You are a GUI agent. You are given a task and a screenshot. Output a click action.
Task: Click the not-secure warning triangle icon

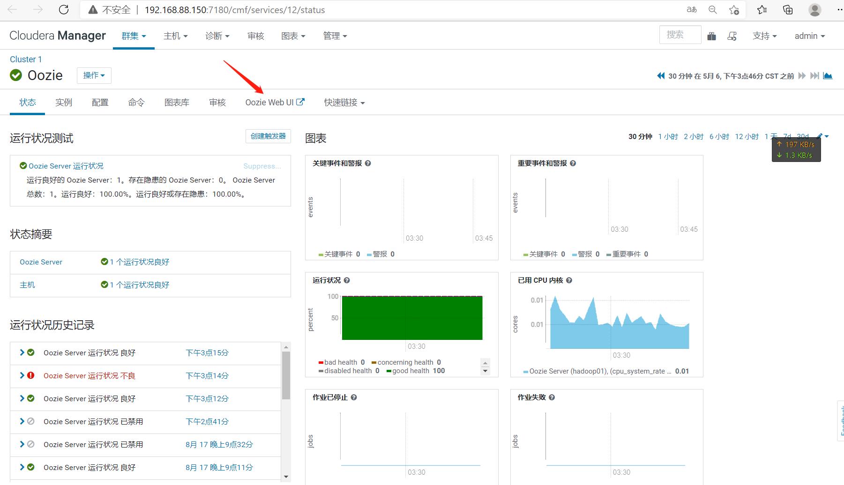[93, 10]
